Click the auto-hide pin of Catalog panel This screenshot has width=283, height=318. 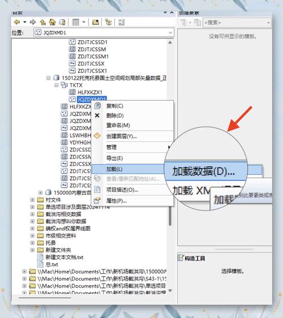point(165,12)
